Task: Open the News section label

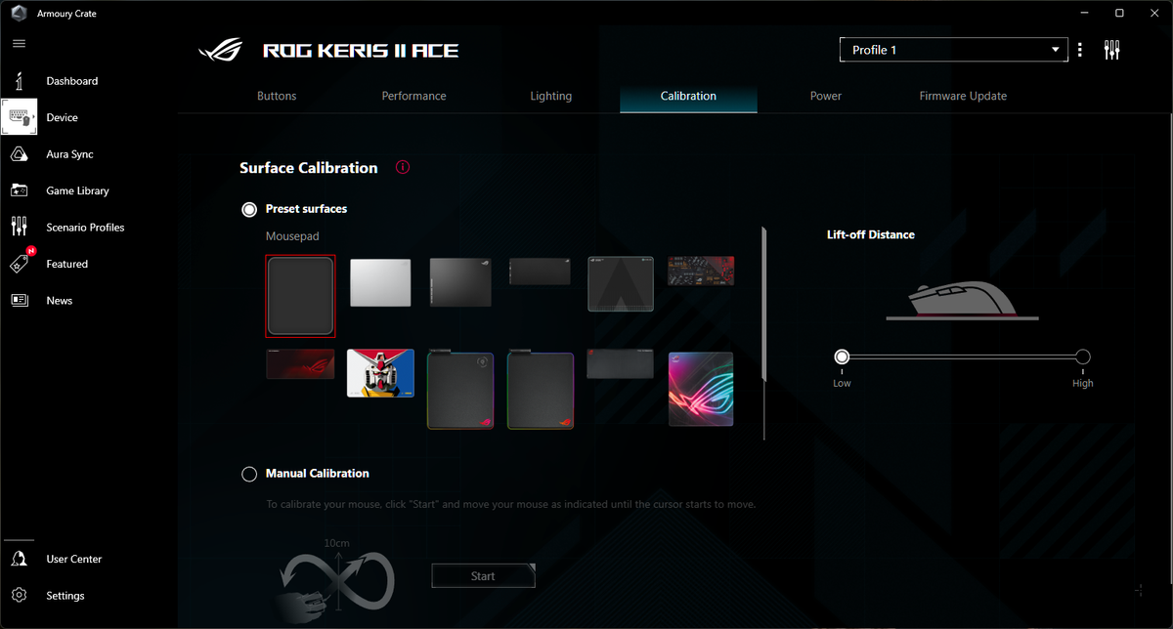Action: pos(60,301)
